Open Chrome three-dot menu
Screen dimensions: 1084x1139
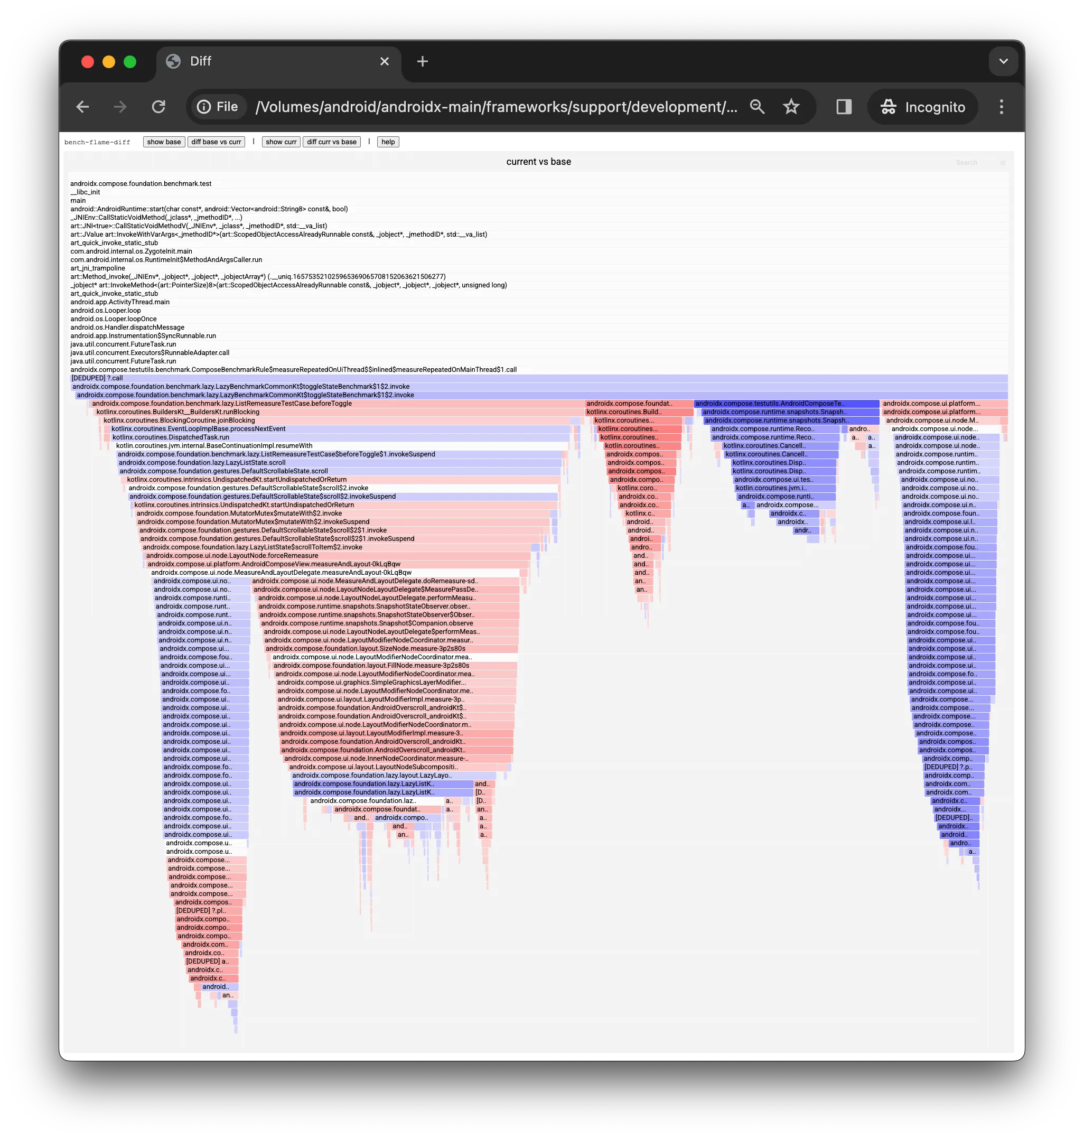pyautogui.click(x=1002, y=107)
